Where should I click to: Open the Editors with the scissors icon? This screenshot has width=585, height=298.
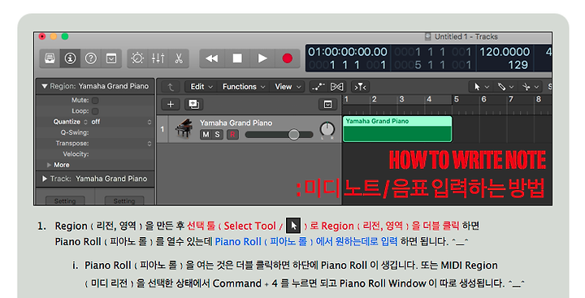pyautogui.click(x=178, y=58)
